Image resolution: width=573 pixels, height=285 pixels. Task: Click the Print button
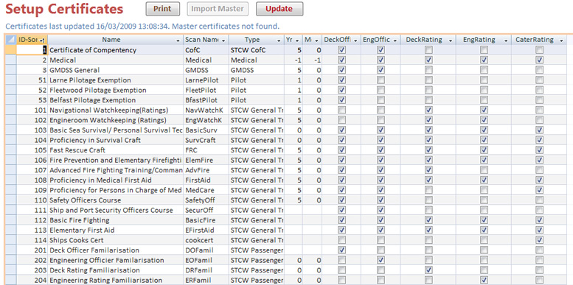[163, 9]
